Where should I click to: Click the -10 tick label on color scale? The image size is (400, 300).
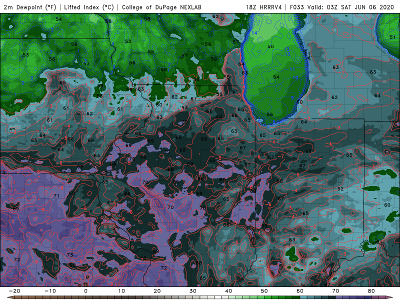pyautogui.click(x=50, y=291)
